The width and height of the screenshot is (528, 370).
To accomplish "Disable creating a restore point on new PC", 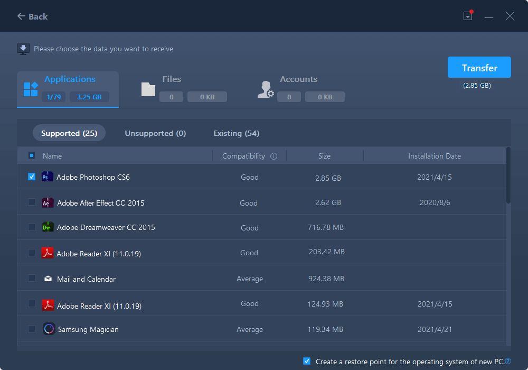I will [x=307, y=361].
